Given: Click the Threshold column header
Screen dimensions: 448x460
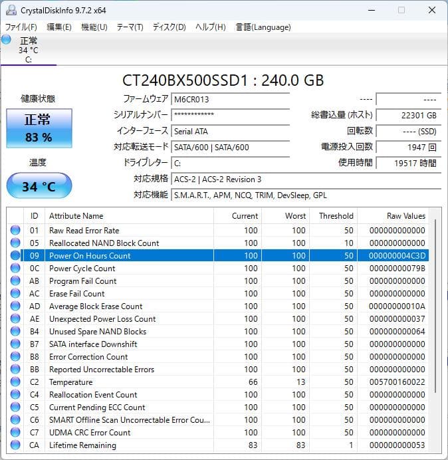Looking at the screenshot, I should 333,216.
